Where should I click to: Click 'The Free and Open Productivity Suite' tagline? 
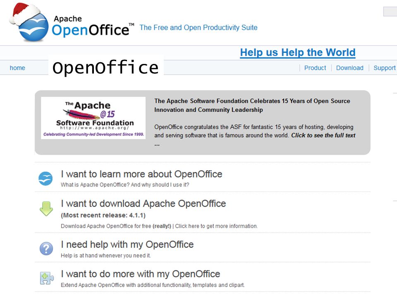point(198,28)
